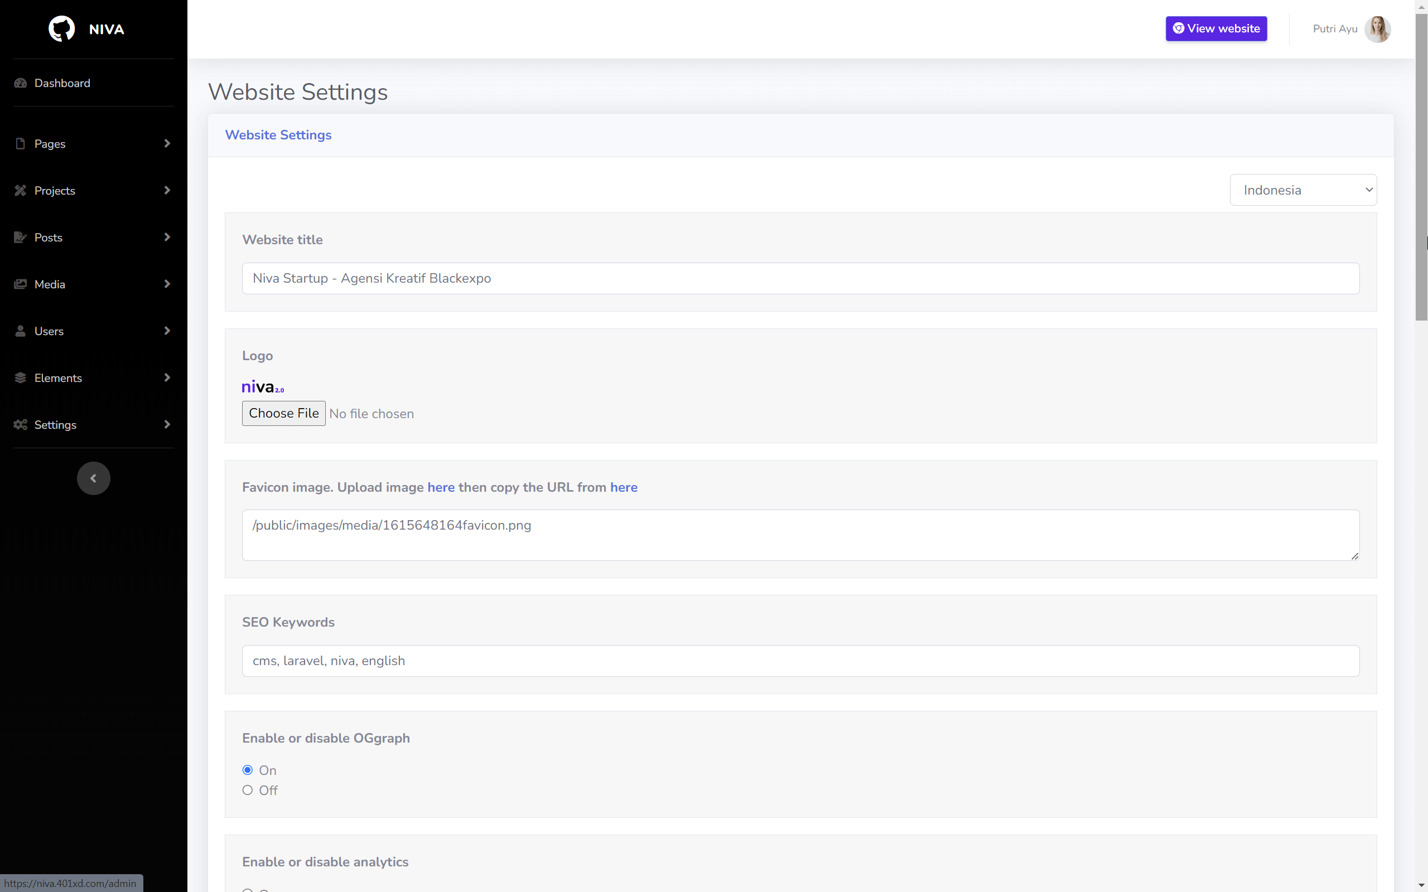The width and height of the screenshot is (1428, 892).
Task: Click the Projects tools icon
Action: click(20, 190)
